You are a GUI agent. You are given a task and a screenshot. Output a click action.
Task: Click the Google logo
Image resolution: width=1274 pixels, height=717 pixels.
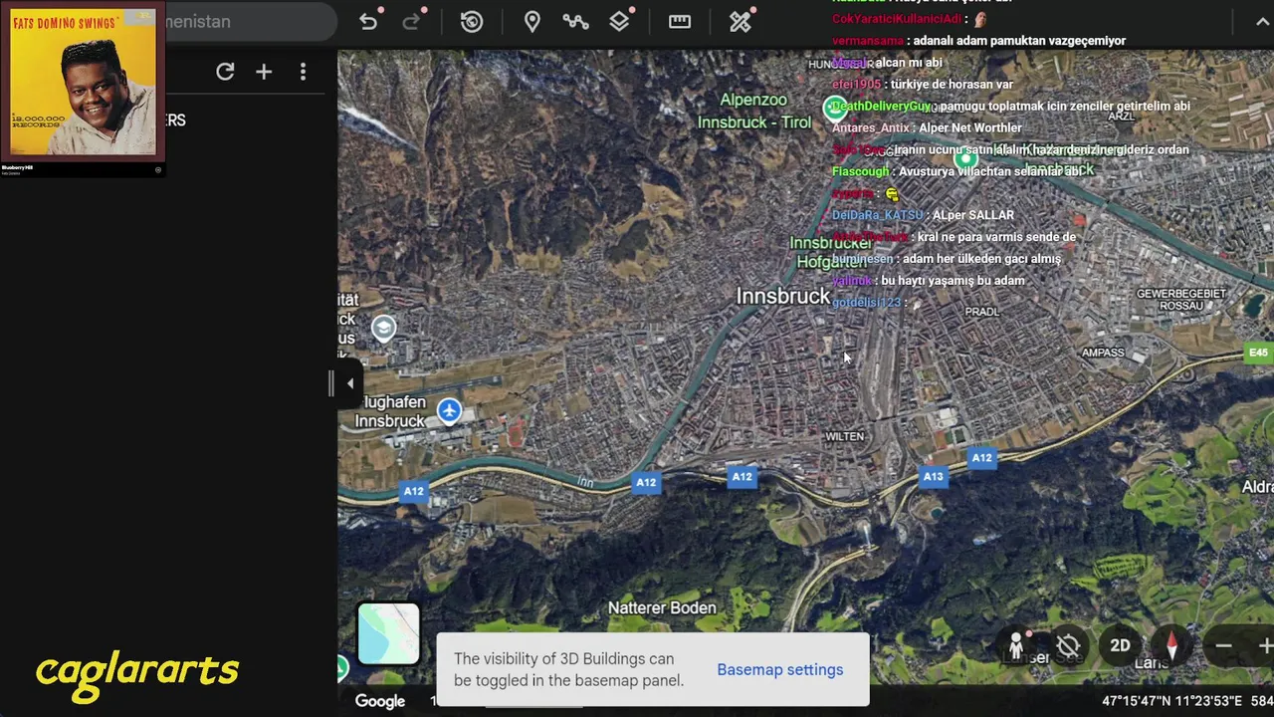(x=380, y=701)
